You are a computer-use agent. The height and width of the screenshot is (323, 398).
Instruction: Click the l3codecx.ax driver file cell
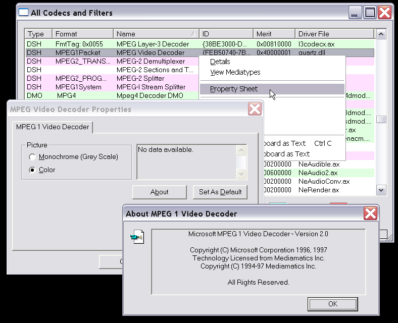[317, 44]
